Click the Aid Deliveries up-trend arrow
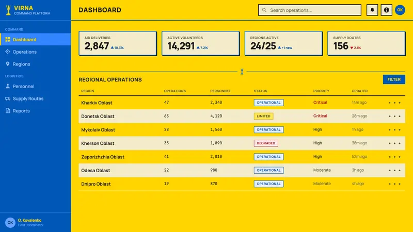The width and height of the screenshot is (413, 232). (112, 47)
